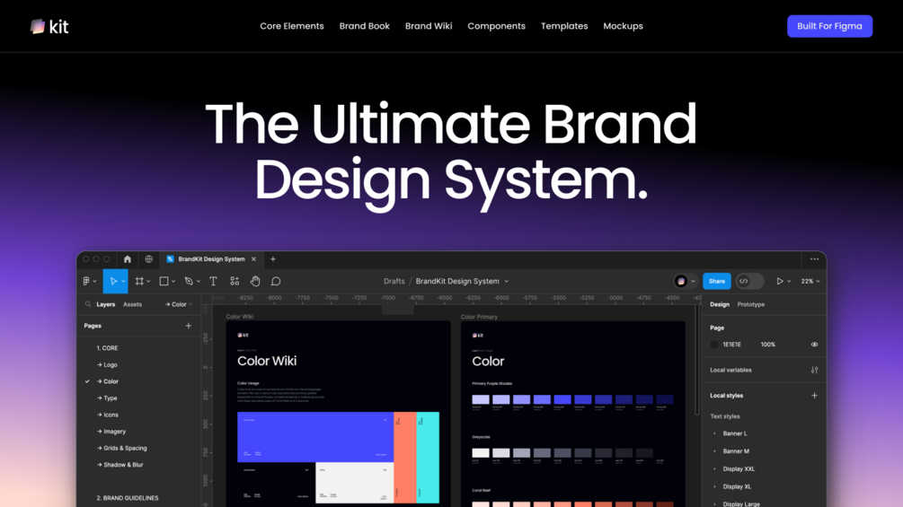This screenshot has height=507, width=903.
Task: Open the 22% zoom dropdown
Action: coord(810,281)
